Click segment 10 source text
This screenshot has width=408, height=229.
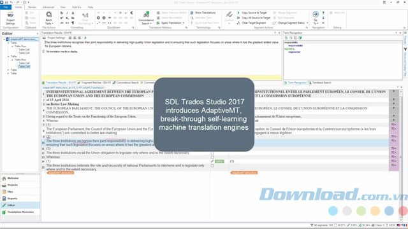pyautogui.click(x=100, y=142)
